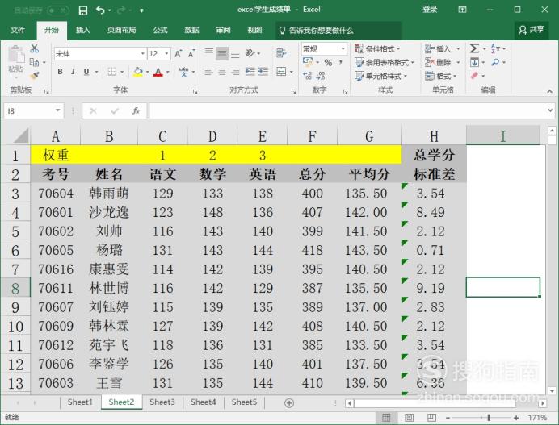Click the formula bar input area
The image size is (559, 425).
pos(347,110)
